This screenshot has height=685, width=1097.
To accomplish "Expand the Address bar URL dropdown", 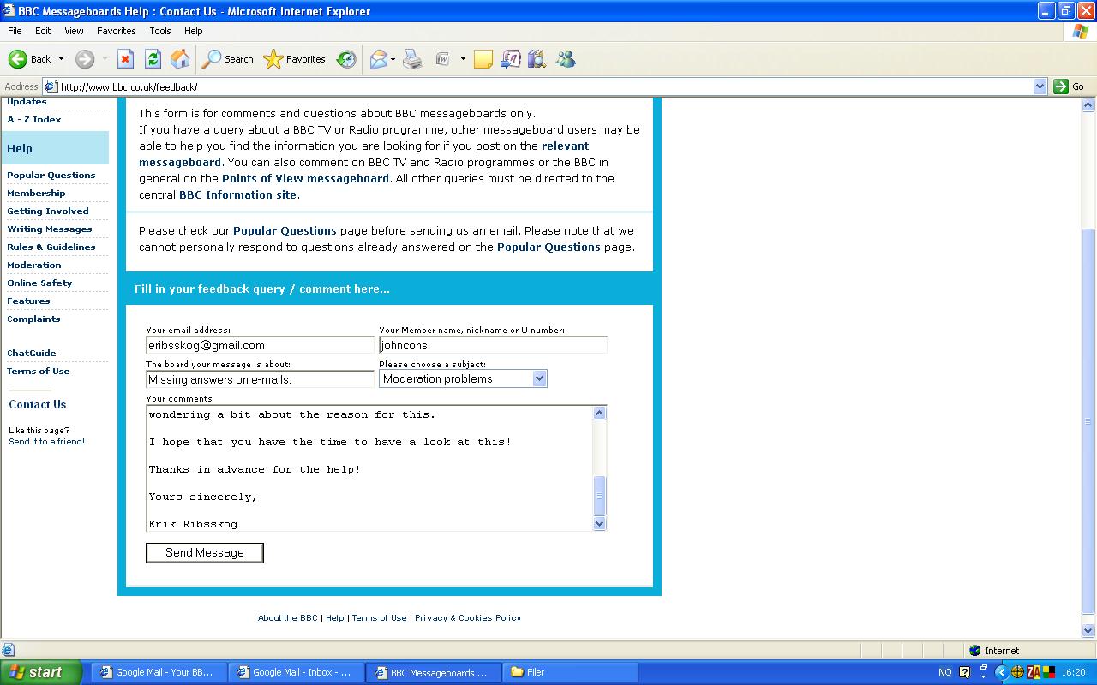I will coord(1040,86).
